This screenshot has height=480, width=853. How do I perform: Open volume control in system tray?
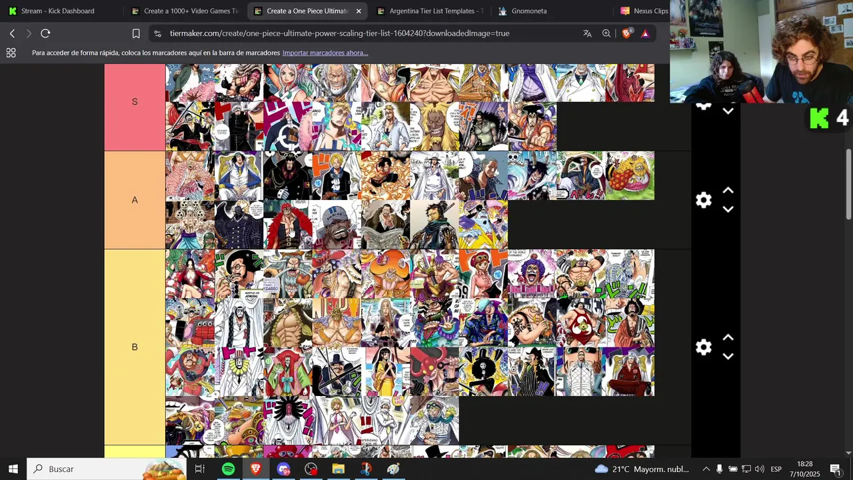click(760, 469)
